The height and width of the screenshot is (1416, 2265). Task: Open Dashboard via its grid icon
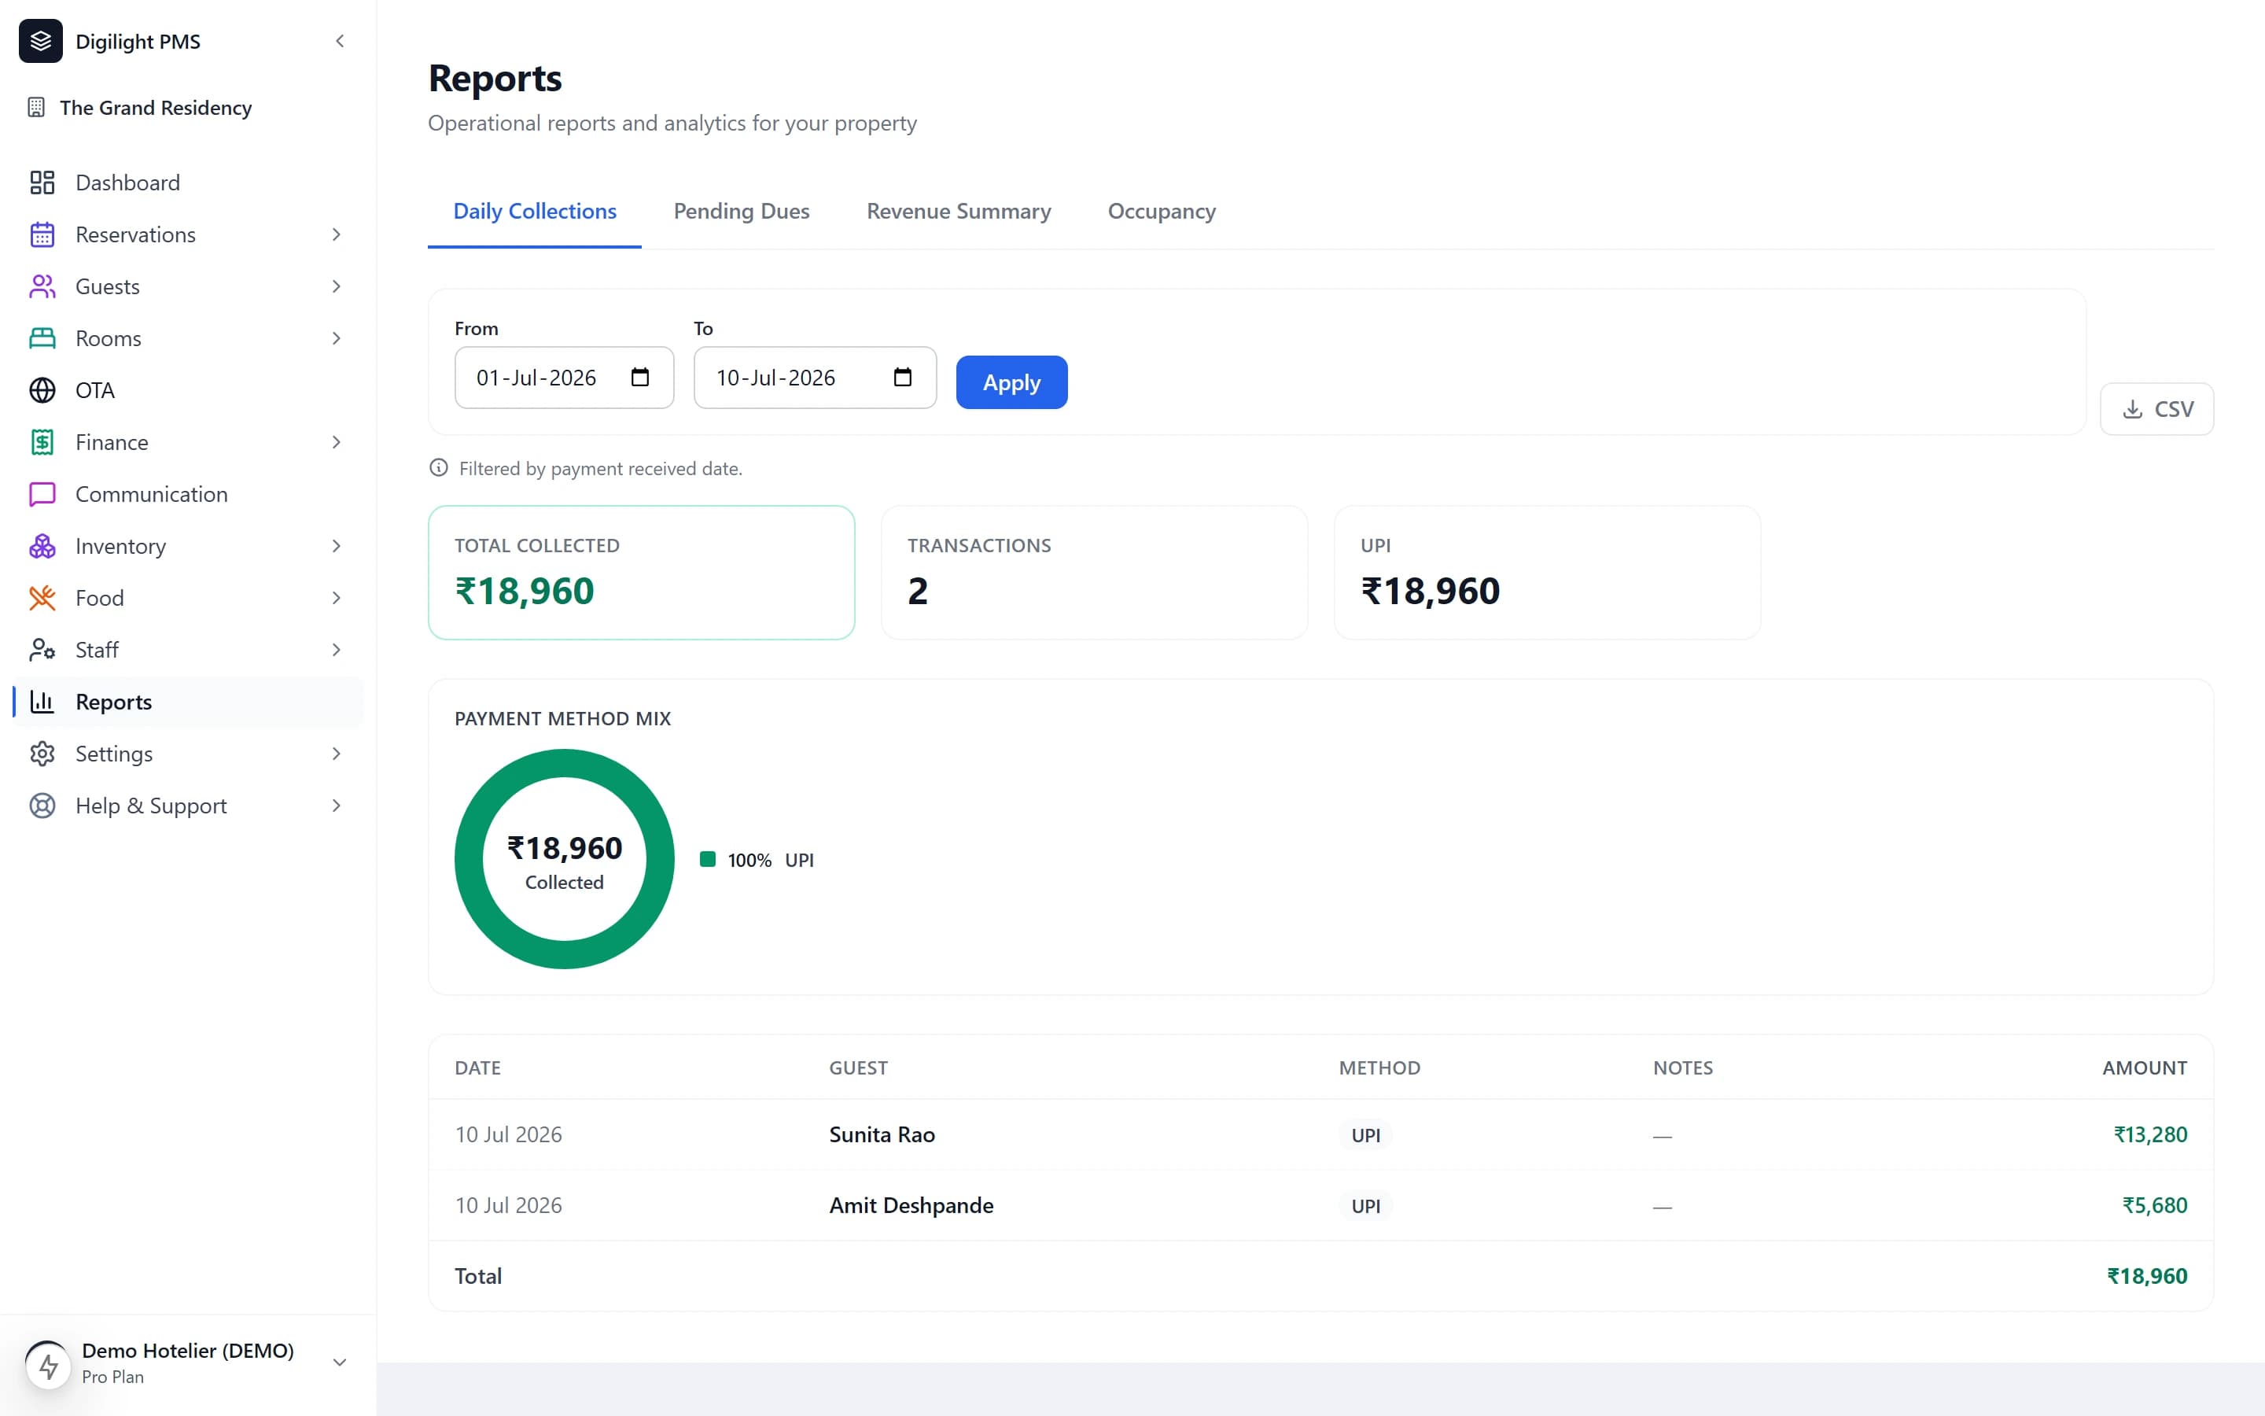point(42,183)
